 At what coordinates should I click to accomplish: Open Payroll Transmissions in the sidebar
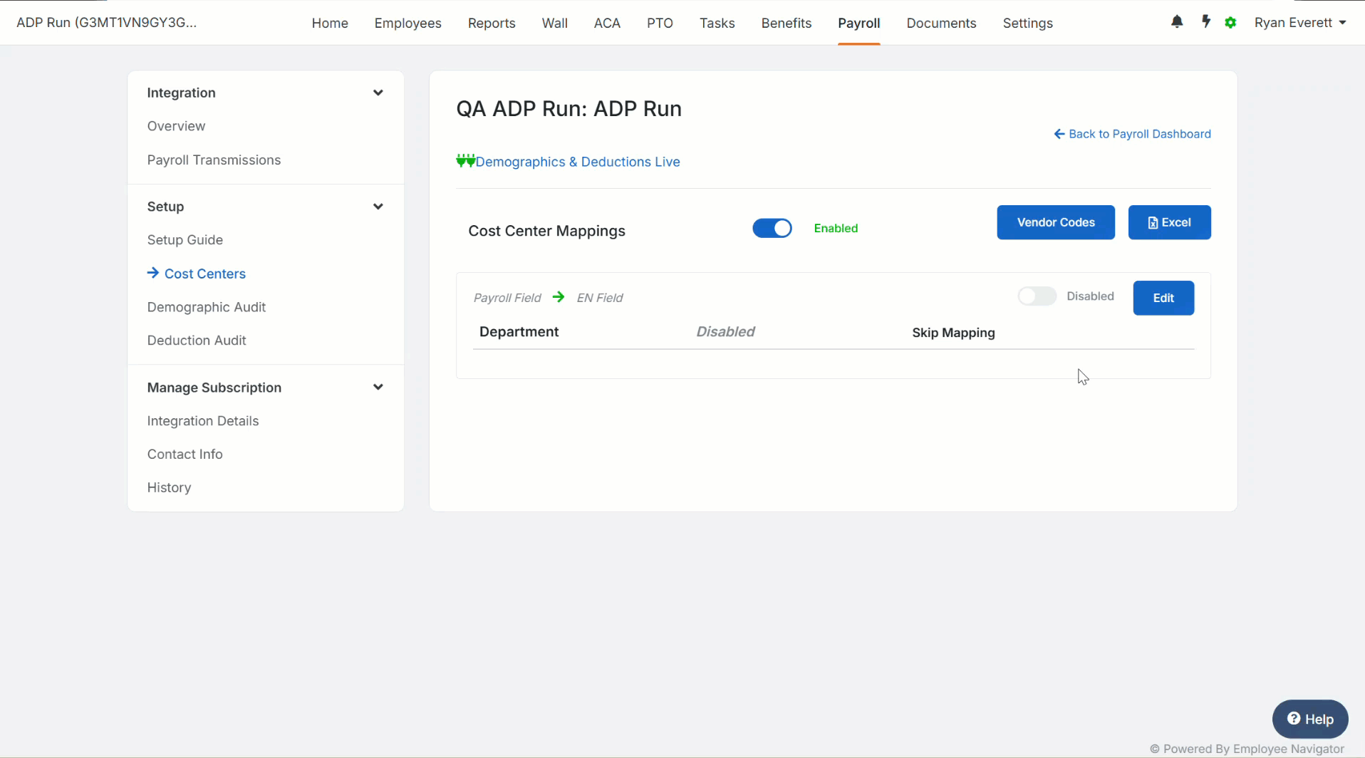click(214, 160)
